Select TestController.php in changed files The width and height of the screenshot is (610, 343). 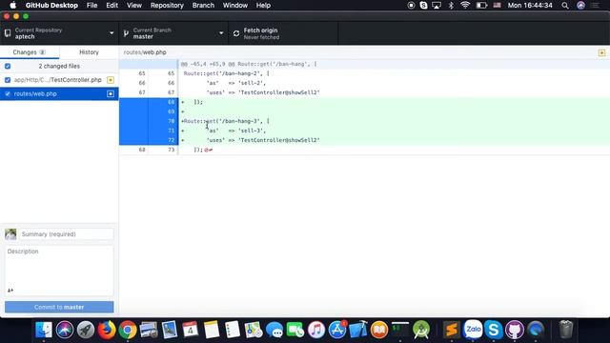(x=57, y=80)
